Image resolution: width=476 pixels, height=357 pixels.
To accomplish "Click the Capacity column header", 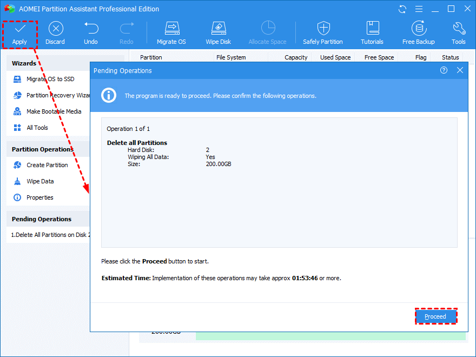I will [x=296, y=57].
